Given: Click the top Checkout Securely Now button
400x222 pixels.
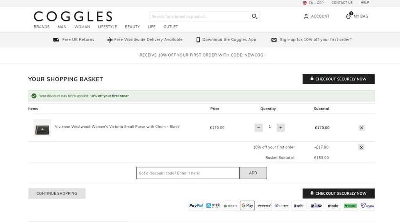Looking at the screenshot, I should click(x=339, y=79).
